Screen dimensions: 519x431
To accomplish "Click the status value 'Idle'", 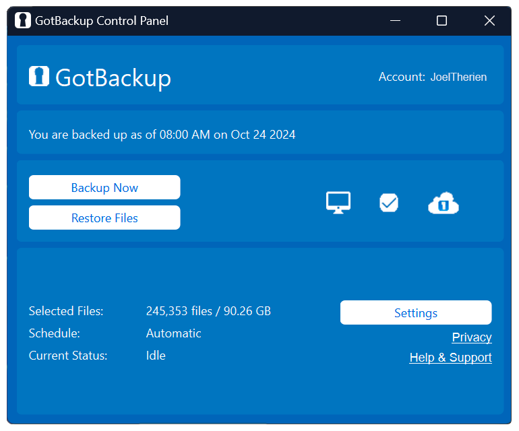I will (x=156, y=356).
